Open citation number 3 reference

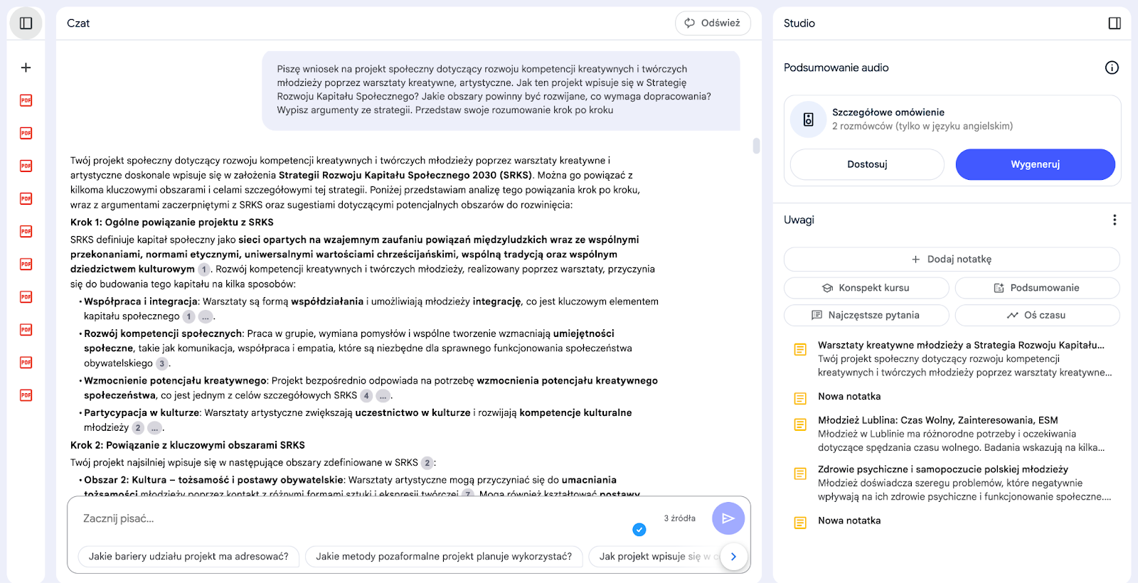pos(162,363)
